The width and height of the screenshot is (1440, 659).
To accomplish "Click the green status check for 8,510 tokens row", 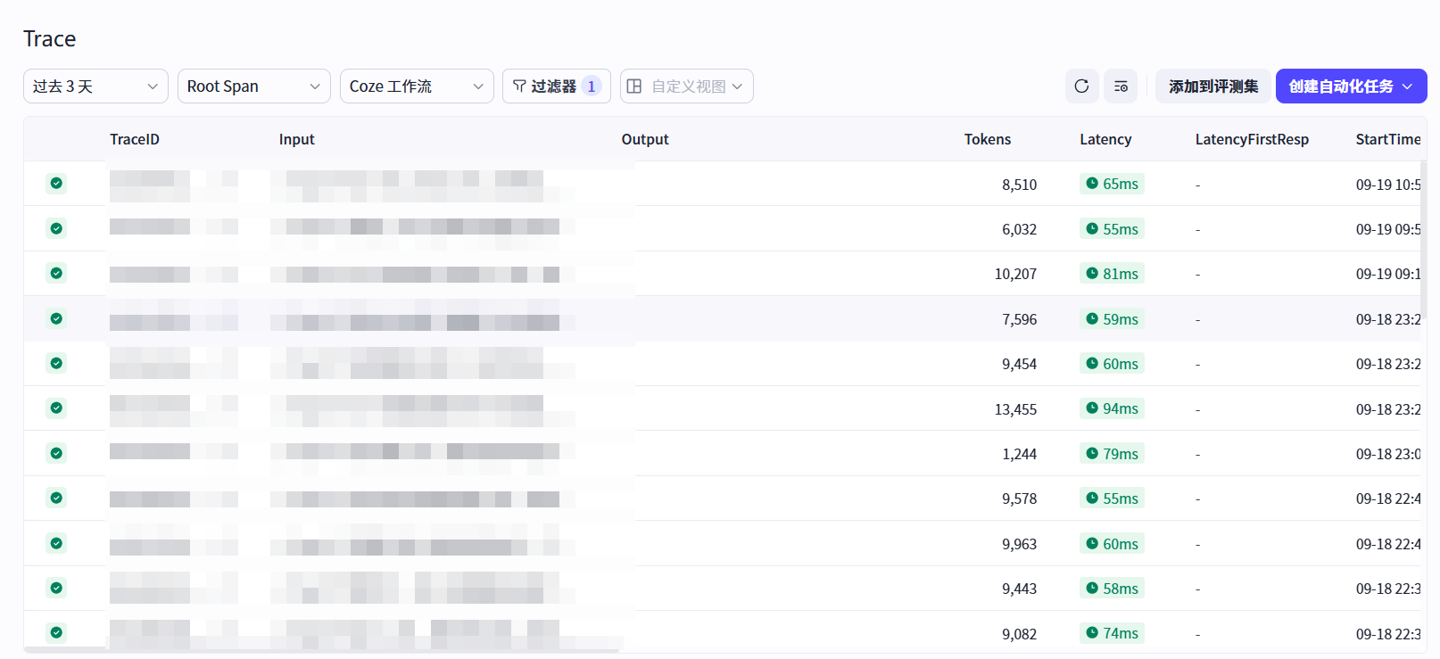I will [56, 184].
